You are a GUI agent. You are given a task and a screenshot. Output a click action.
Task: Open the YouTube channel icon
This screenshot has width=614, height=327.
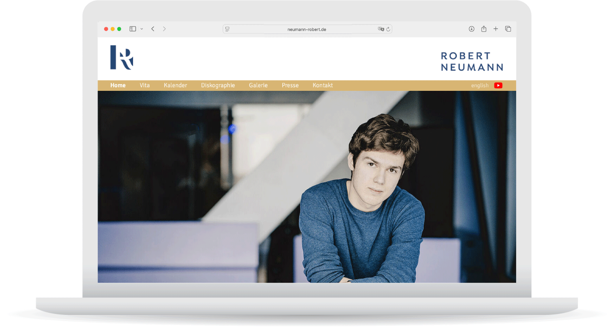498,85
